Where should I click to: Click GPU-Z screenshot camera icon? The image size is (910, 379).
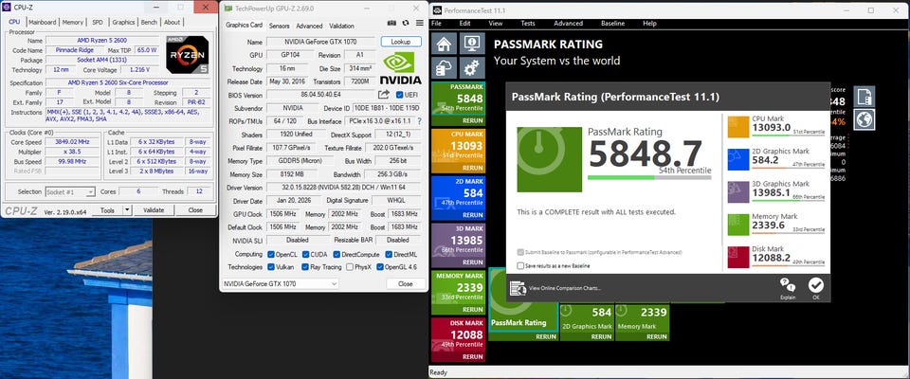click(x=391, y=24)
